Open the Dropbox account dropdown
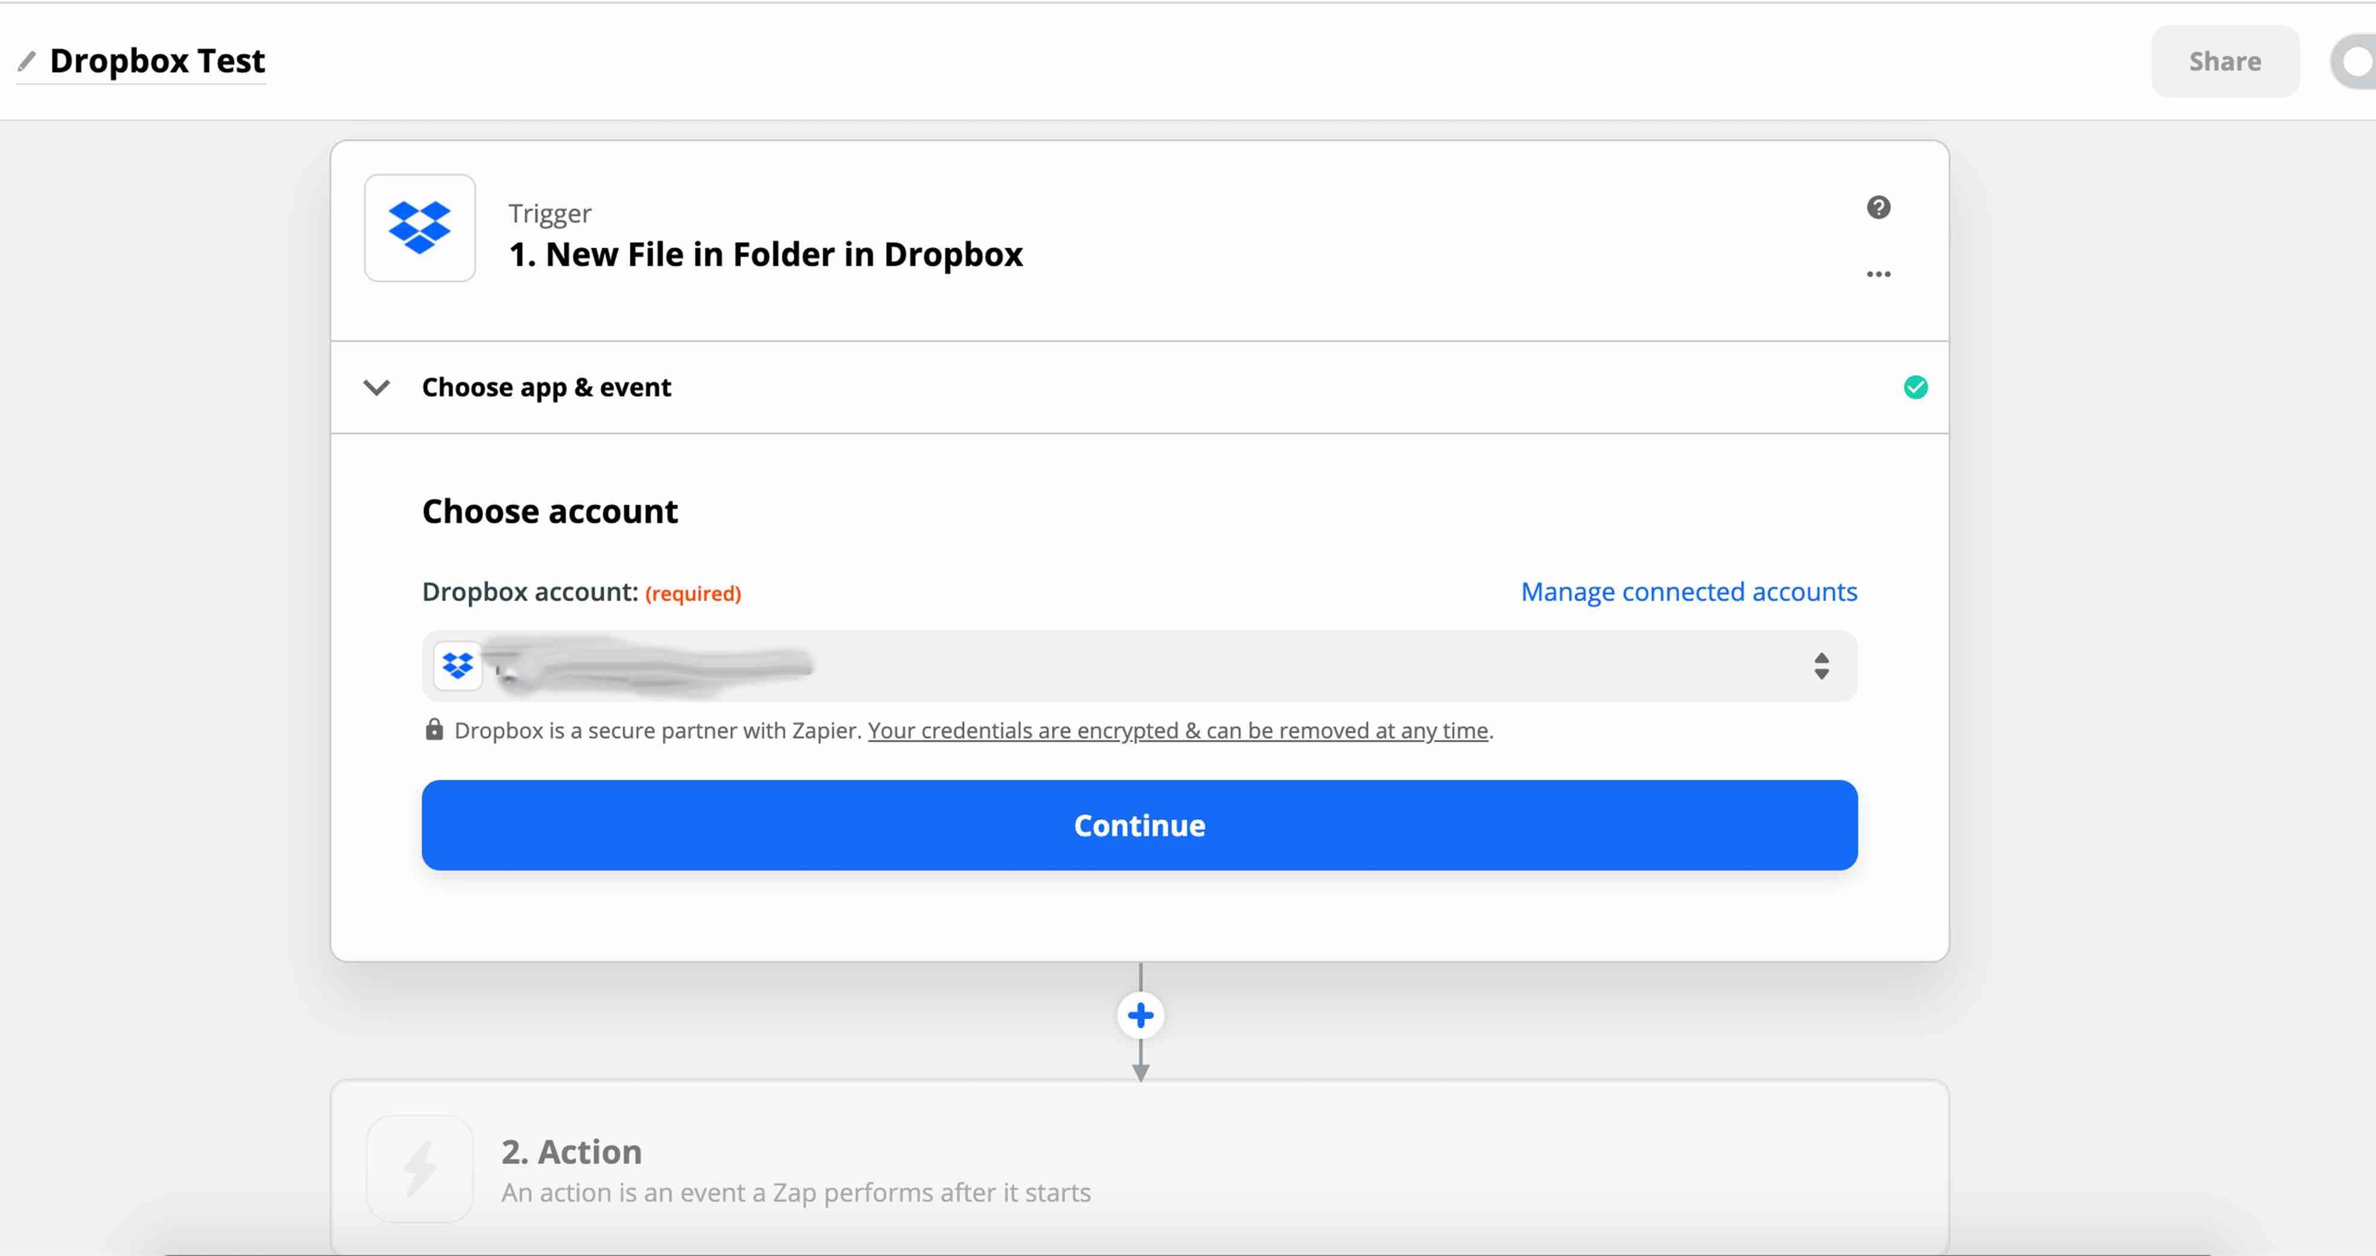The height and width of the screenshot is (1256, 2376). pos(1139,665)
